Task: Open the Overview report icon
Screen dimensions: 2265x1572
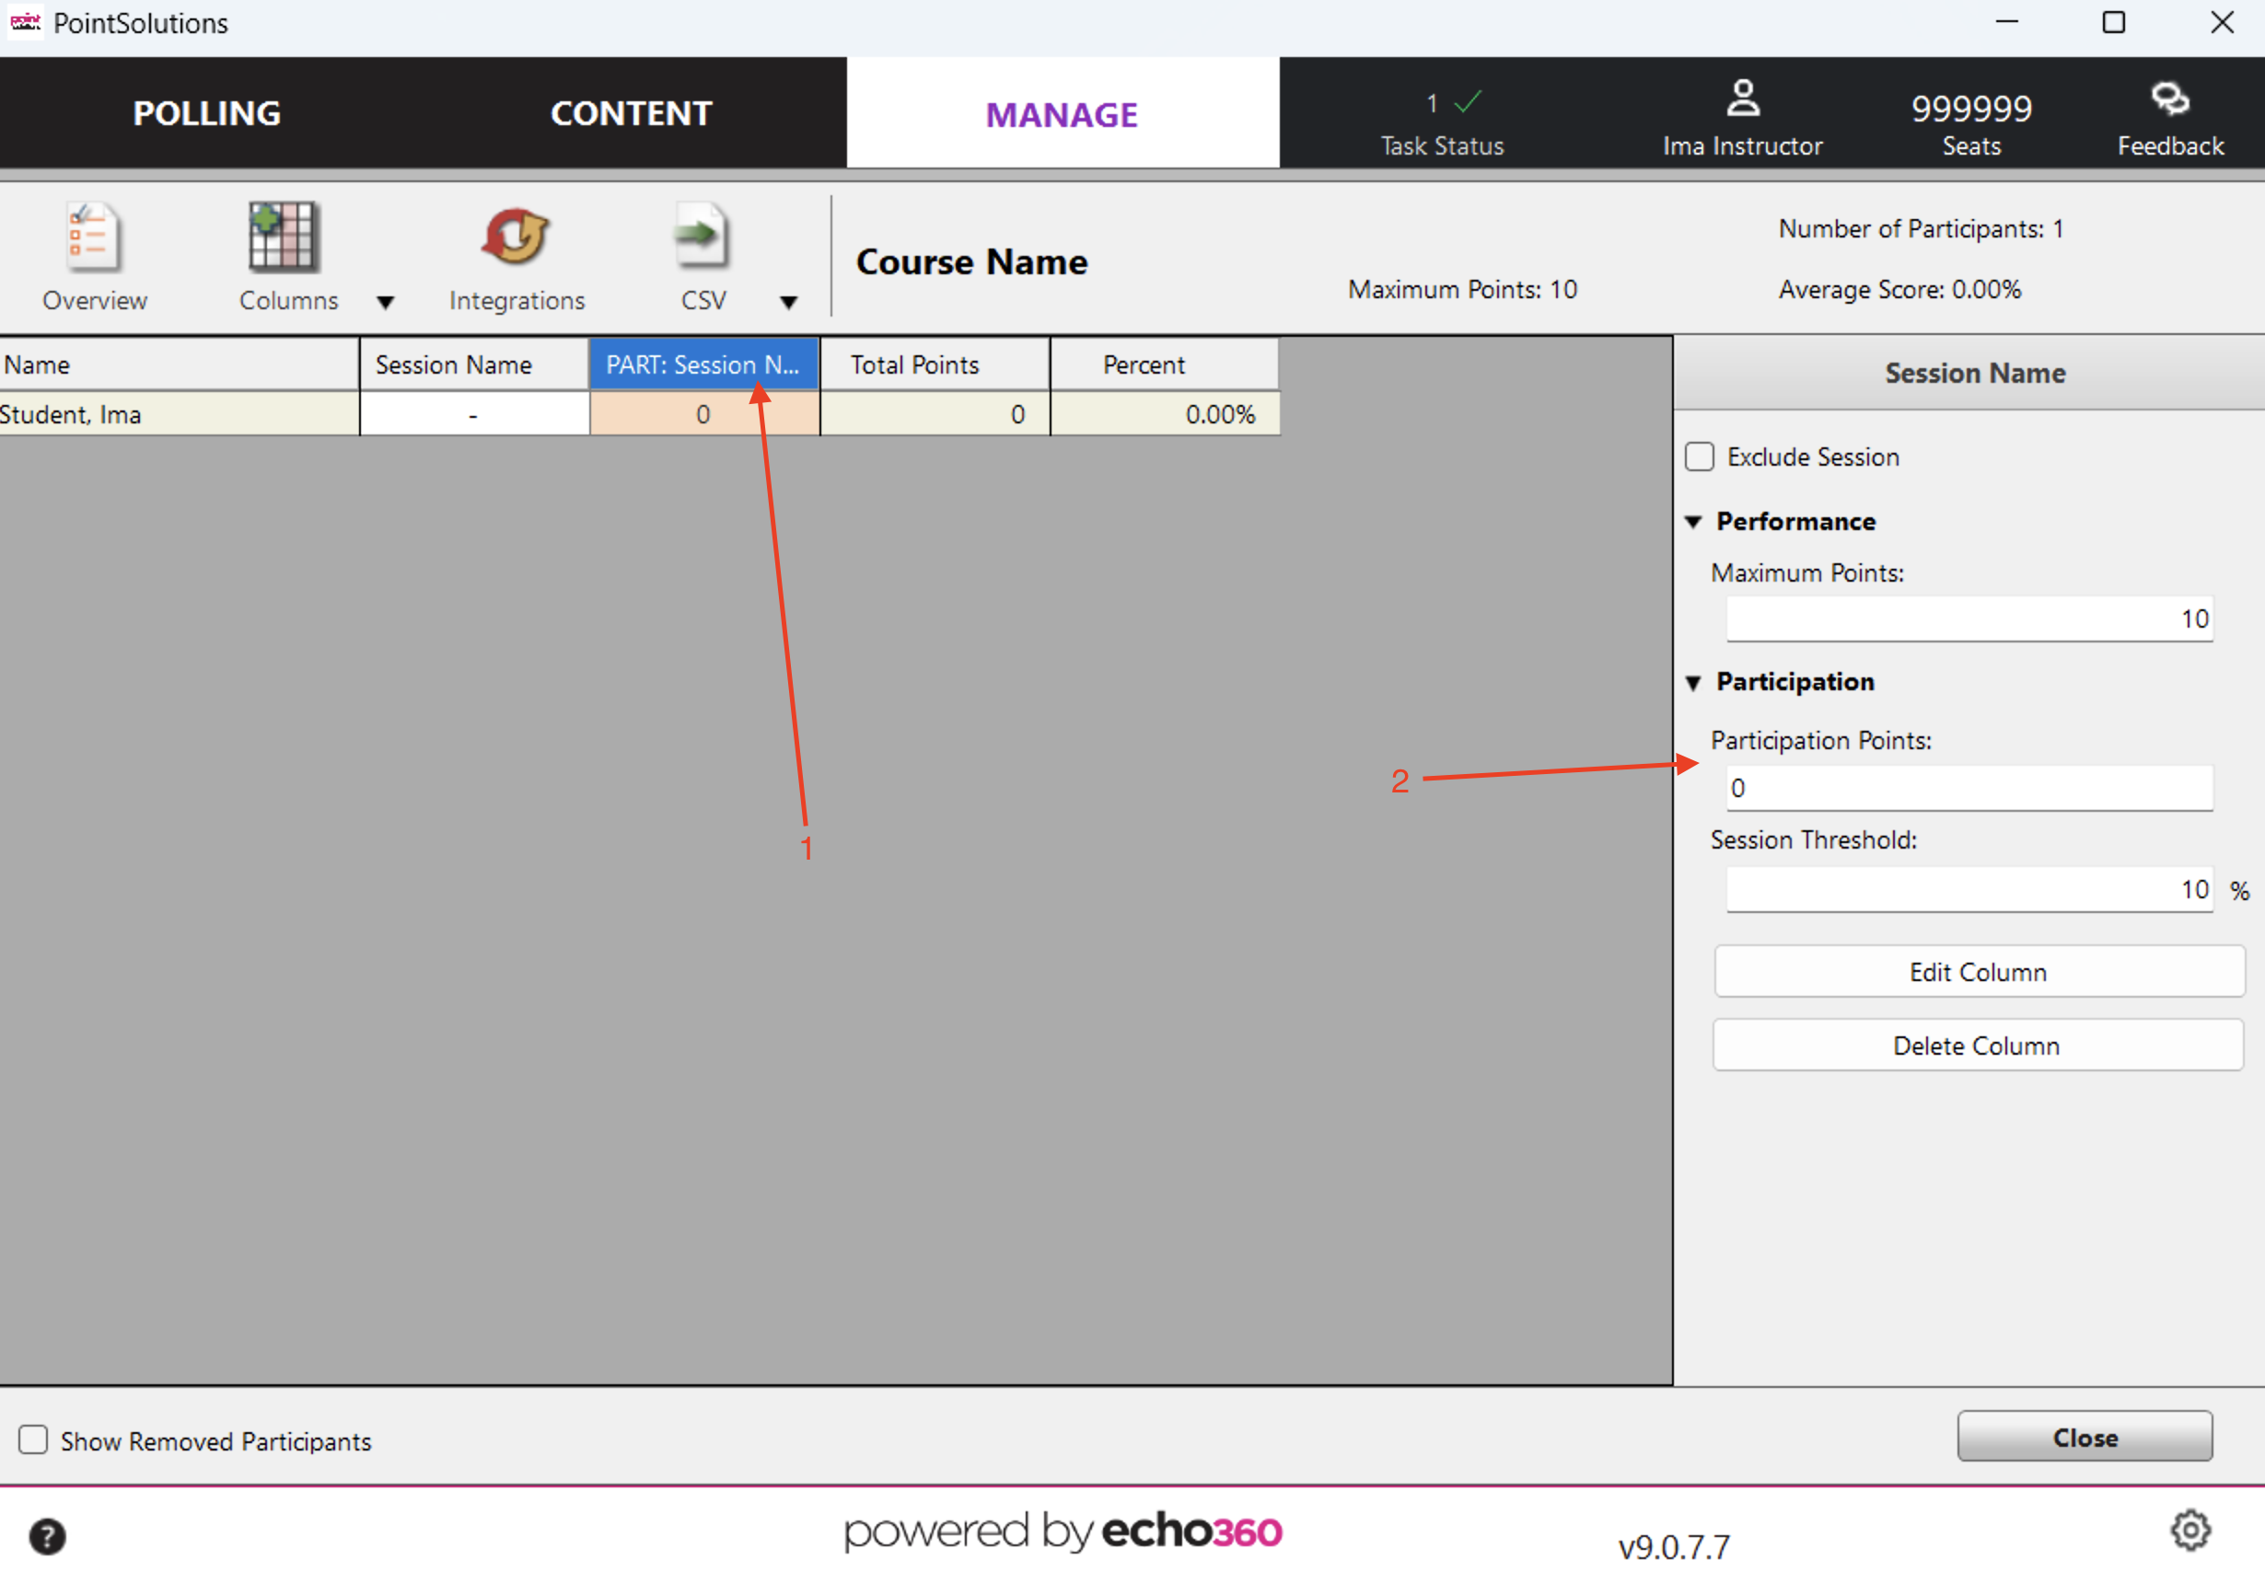Action: click(x=94, y=238)
